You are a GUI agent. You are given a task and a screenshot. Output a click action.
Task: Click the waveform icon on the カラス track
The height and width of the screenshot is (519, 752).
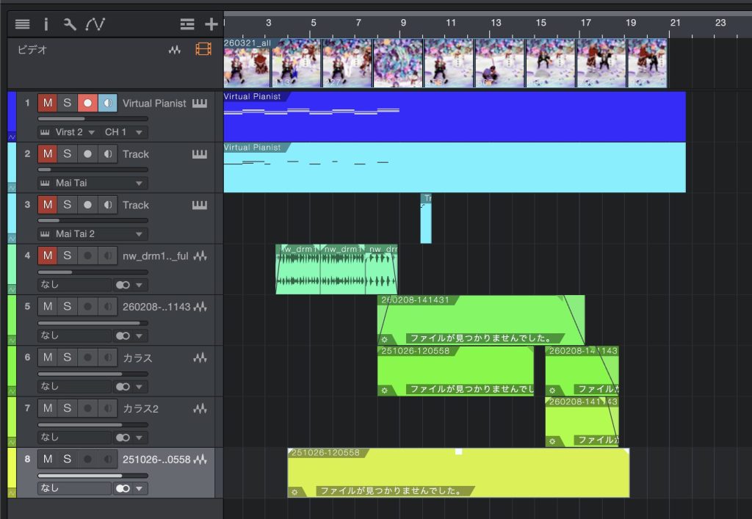point(200,358)
